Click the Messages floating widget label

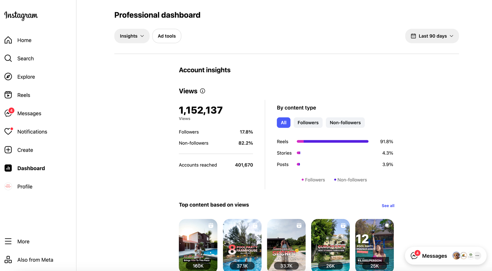tap(434, 256)
